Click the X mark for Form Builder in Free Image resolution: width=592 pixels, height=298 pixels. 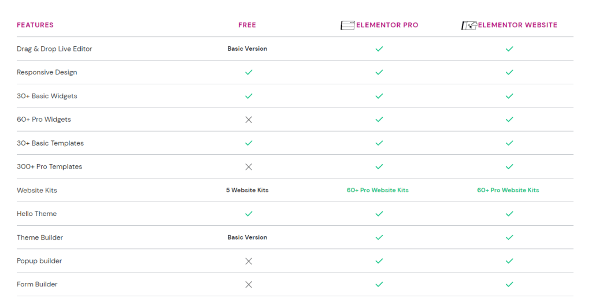249,284
